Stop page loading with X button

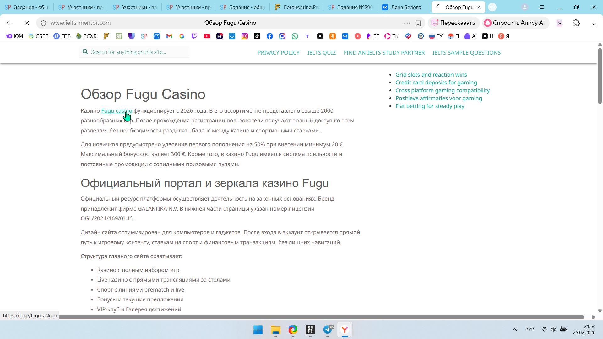coord(27,23)
